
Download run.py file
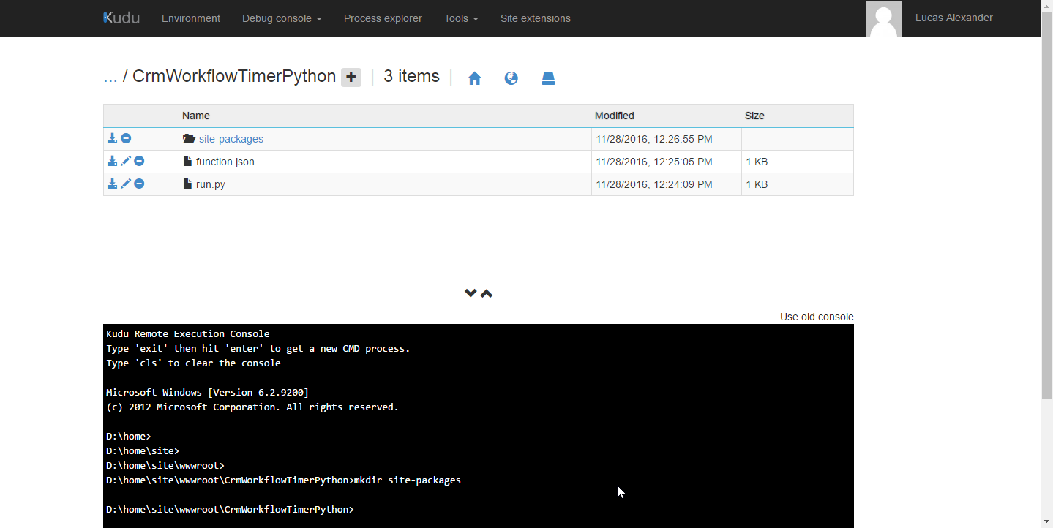click(112, 184)
